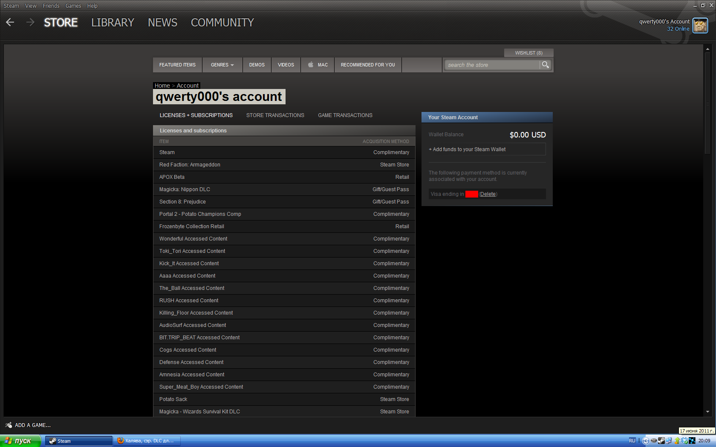The image size is (716, 447).
Task: Click the Steam tray icon in the taskbar
Action: point(661,441)
